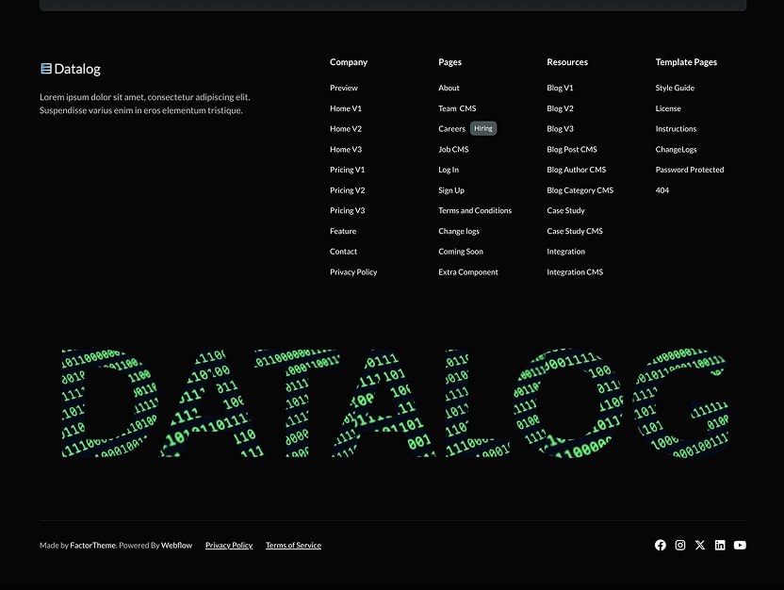Image resolution: width=784 pixels, height=590 pixels.
Task: Select the X (Twitter) icon
Action: point(700,545)
